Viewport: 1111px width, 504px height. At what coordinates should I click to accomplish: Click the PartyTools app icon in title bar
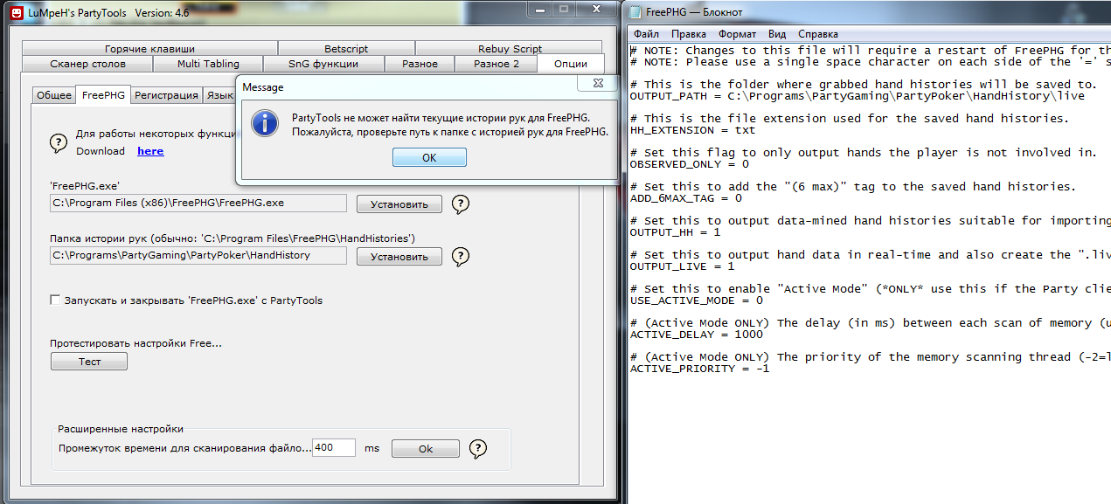click(16, 12)
